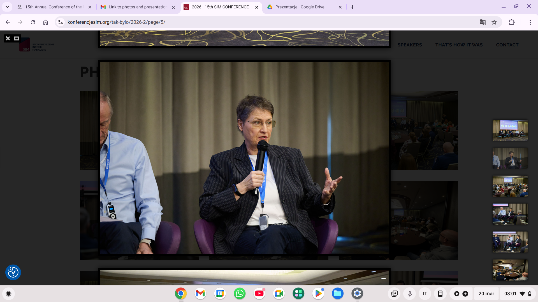Switch keyboard input method IT
Viewport: 538px width, 302px height.
click(x=425, y=294)
